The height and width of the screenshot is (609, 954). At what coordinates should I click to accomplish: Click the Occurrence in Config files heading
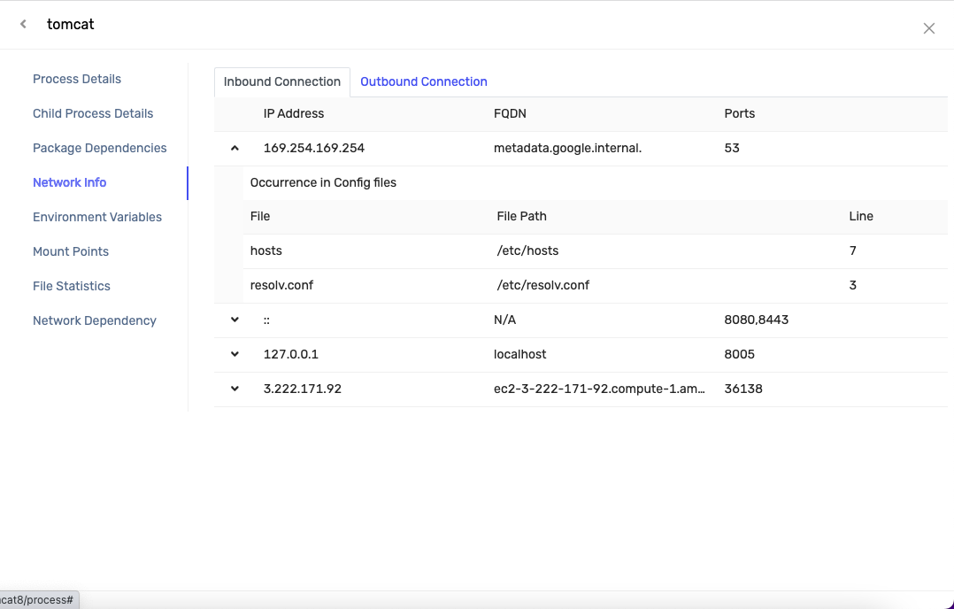coord(323,182)
